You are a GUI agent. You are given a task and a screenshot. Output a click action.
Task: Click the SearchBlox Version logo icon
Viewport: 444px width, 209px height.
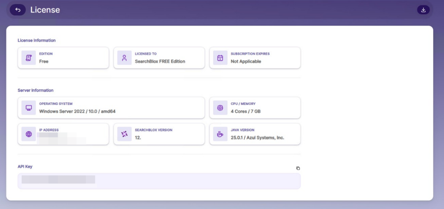(124, 134)
